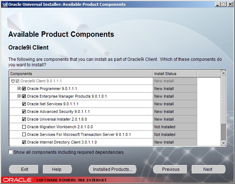Open Help for this installer page
The width and height of the screenshot is (235, 184).
(57, 169)
